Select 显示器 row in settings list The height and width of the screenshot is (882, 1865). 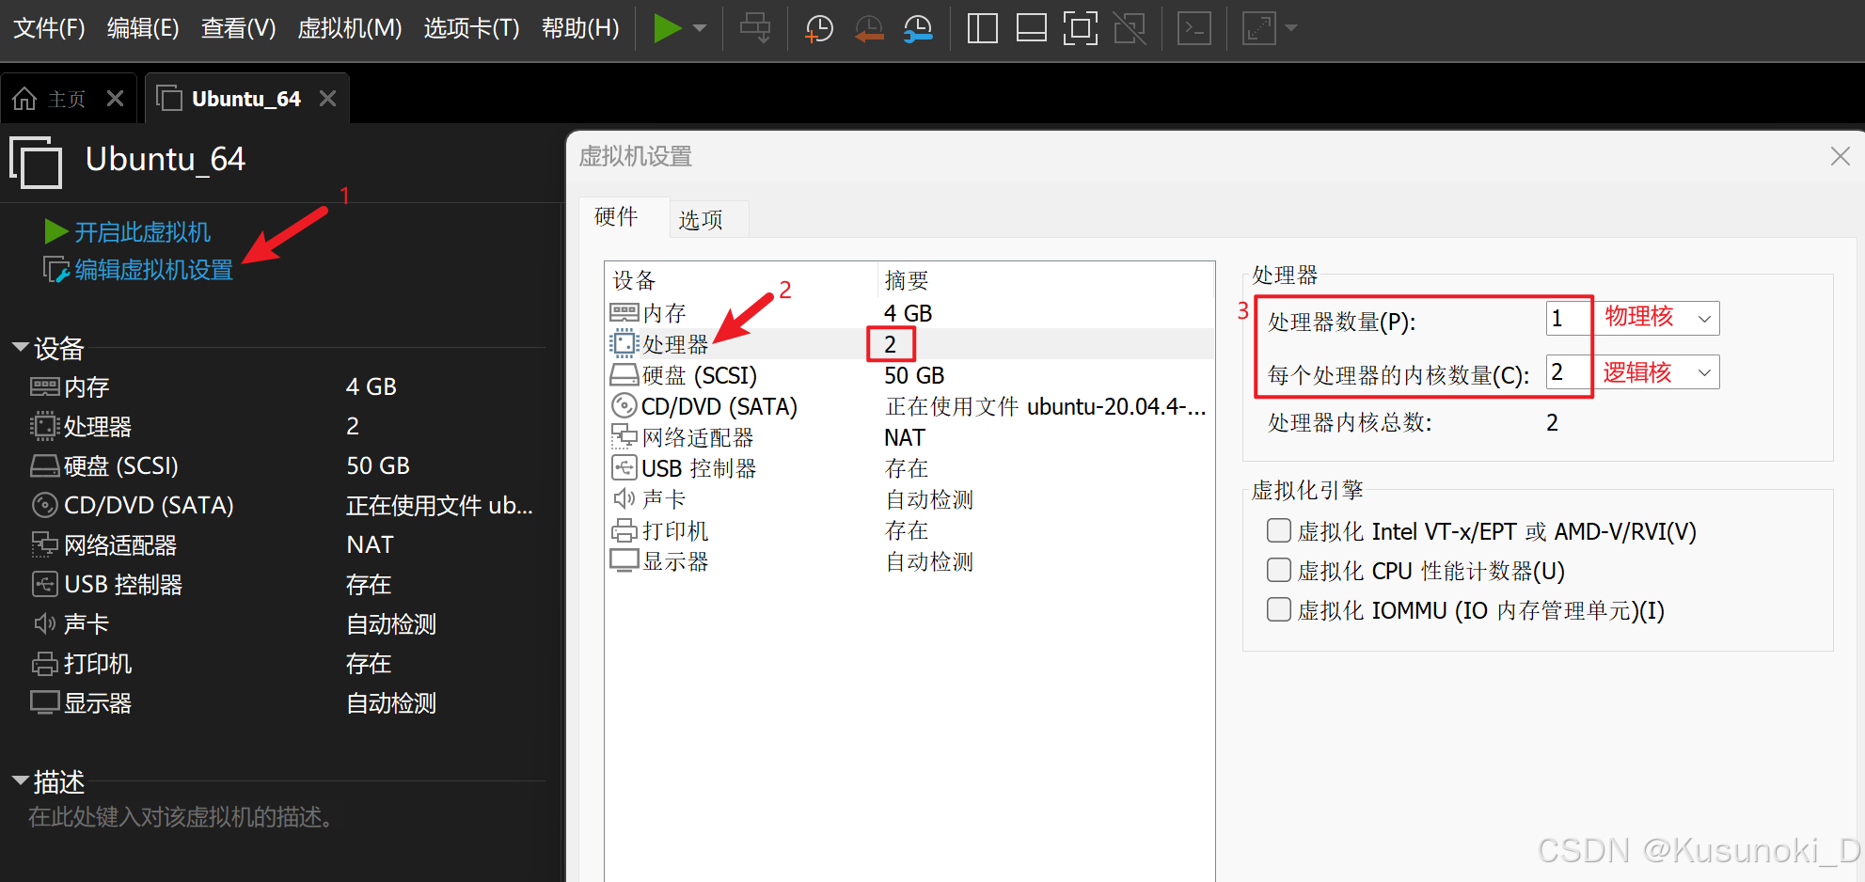click(909, 561)
